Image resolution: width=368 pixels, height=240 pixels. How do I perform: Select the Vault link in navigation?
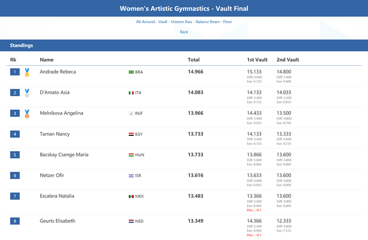[162, 22]
